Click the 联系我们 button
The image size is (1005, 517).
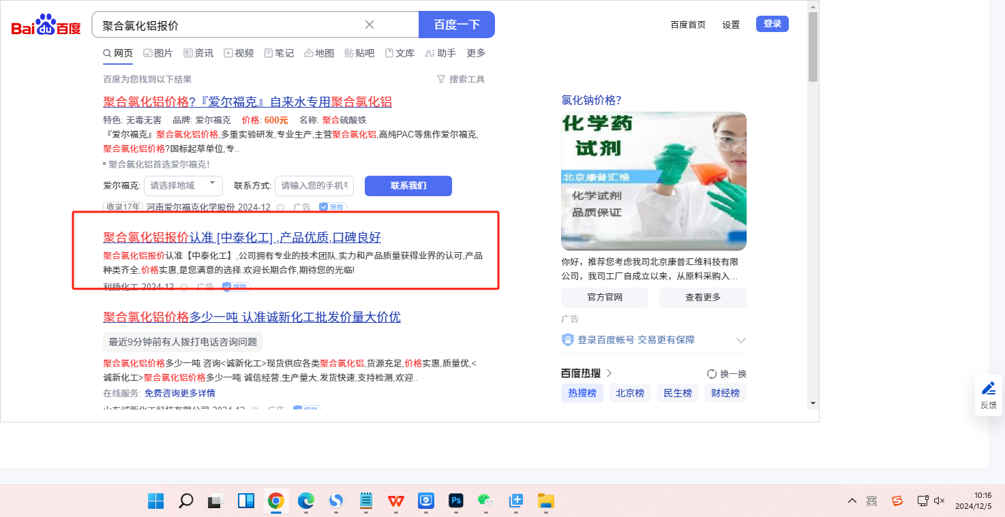408,186
